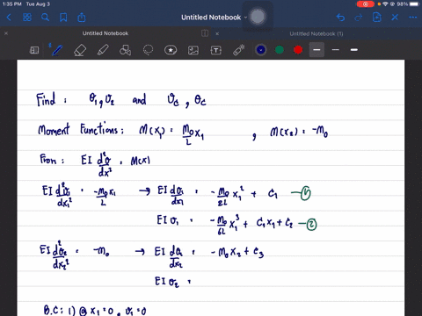The width and height of the screenshot is (422, 316).
Task: Select the Eraser tool
Action: click(80, 50)
